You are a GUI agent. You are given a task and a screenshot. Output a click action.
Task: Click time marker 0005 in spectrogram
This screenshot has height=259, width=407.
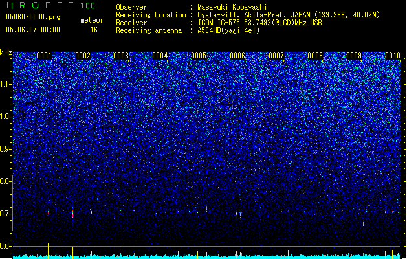click(199, 56)
